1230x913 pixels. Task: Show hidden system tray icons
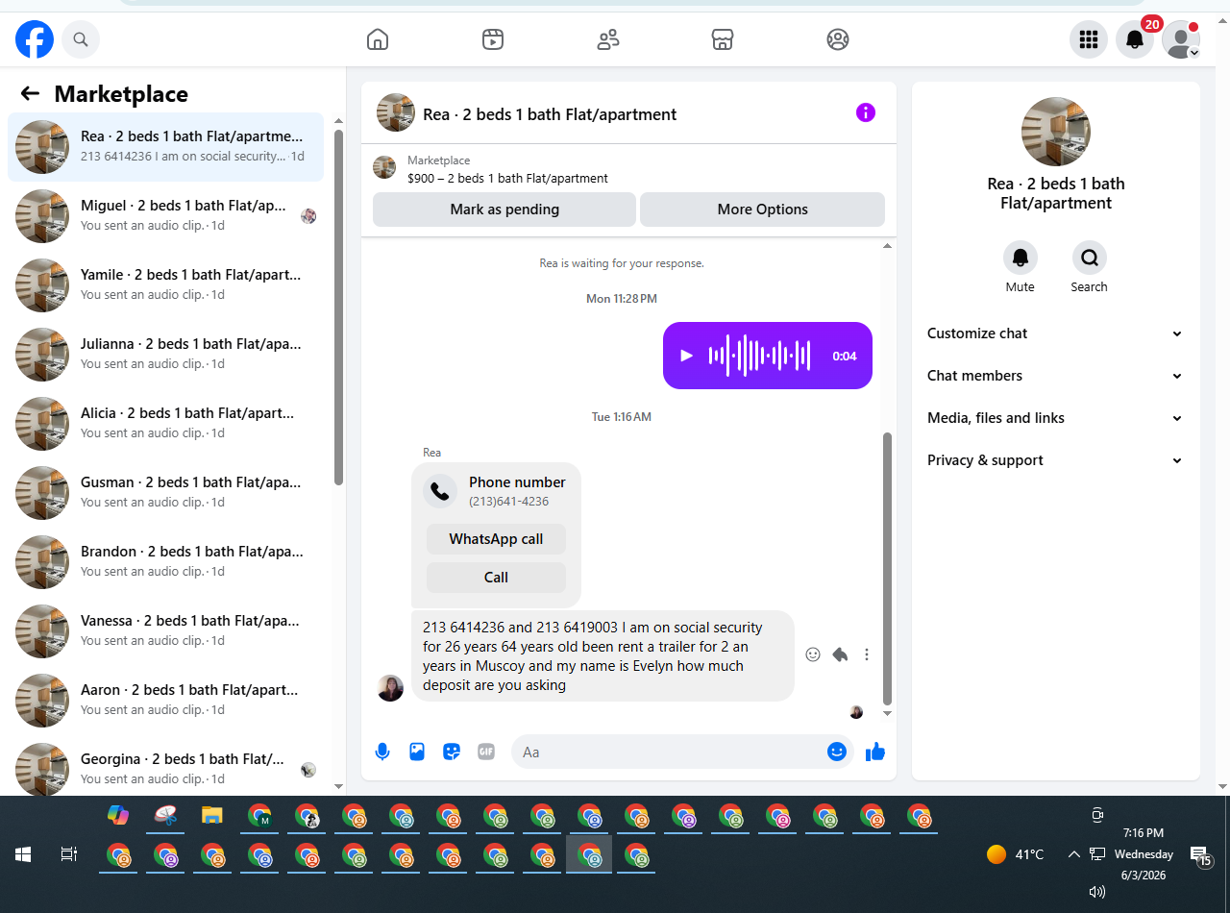pos(1074,854)
